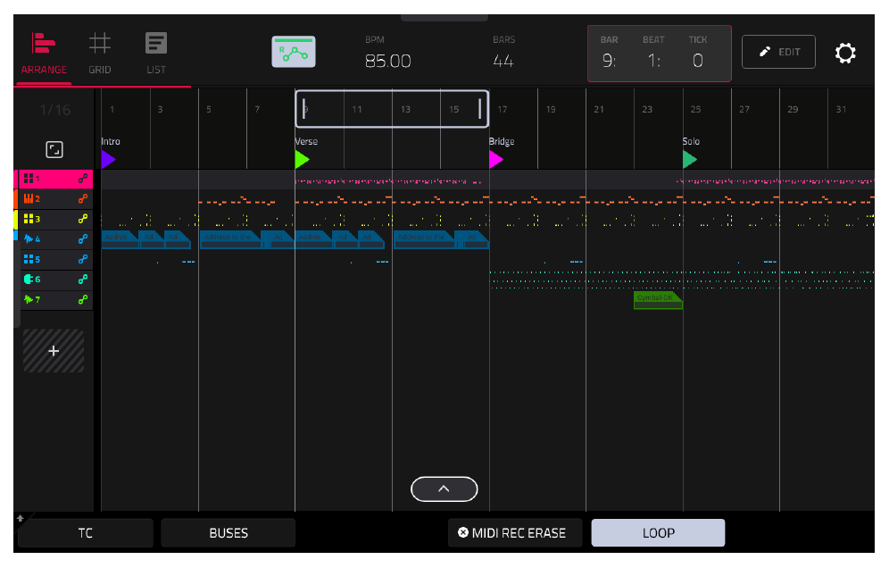
Task: Change the BPM value 85.00
Action: 387,61
